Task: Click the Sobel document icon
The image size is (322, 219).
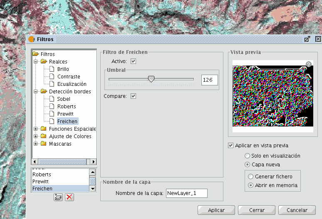Action: [x=52, y=99]
